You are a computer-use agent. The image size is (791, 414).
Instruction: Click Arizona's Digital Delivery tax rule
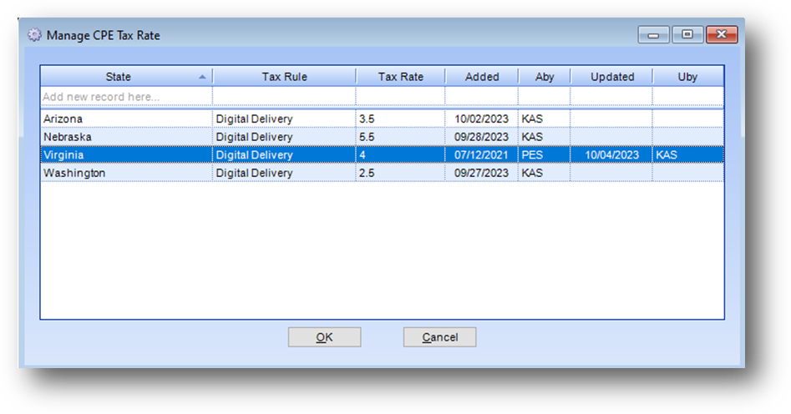(x=284, y=119)
